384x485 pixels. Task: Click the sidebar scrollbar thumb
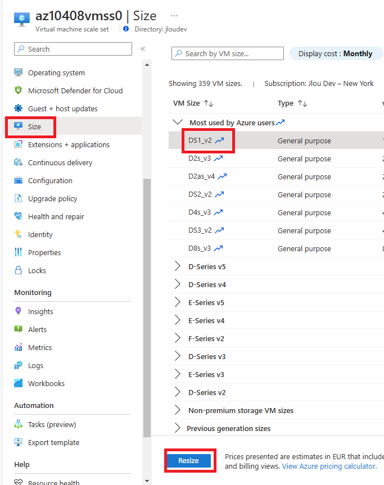coord(147,308)
